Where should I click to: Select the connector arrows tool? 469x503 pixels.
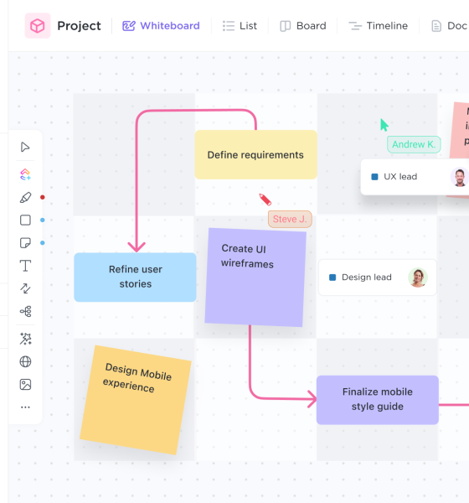tap(25, 288)
